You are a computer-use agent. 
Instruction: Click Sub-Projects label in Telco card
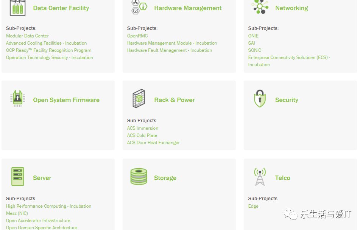coord(263,199)
